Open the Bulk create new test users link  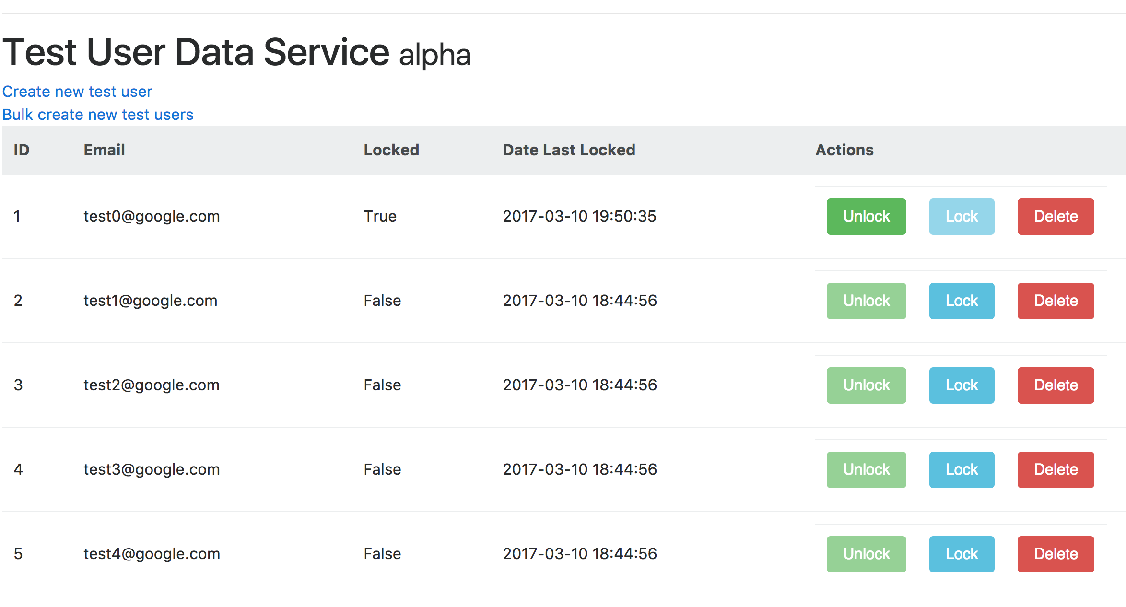[98, 115]
